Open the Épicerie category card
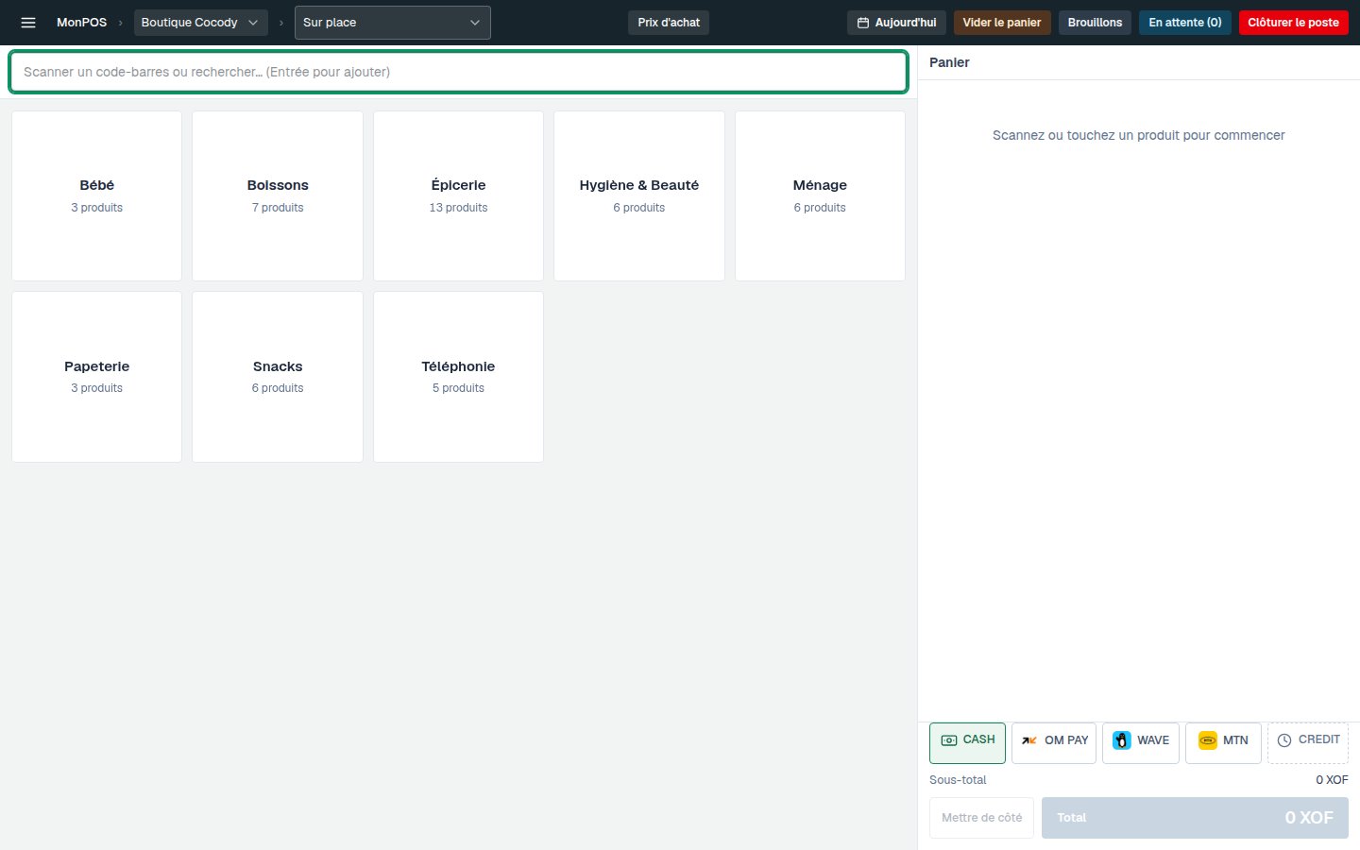 (x=458, y=195)
